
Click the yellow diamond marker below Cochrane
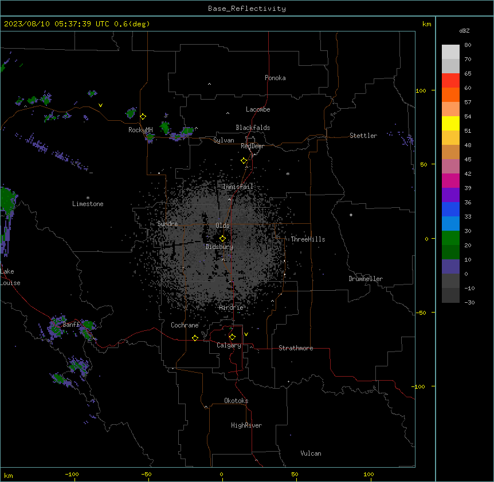(x=195, y=338)
